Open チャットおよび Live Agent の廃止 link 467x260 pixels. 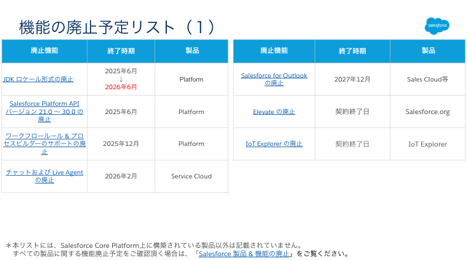(45, 176)
